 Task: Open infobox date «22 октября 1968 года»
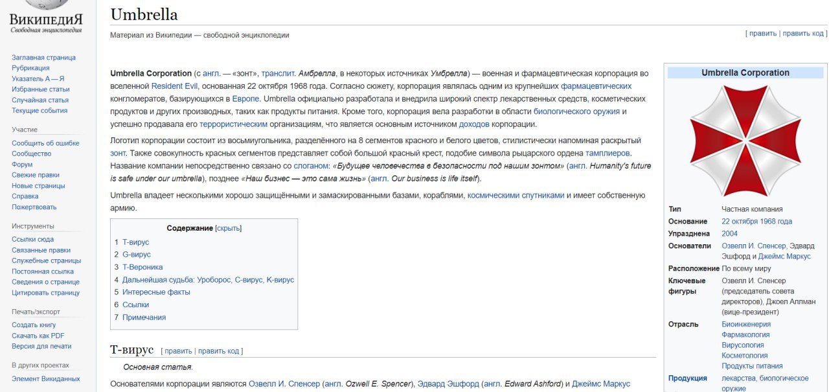(x=756, y=222)
